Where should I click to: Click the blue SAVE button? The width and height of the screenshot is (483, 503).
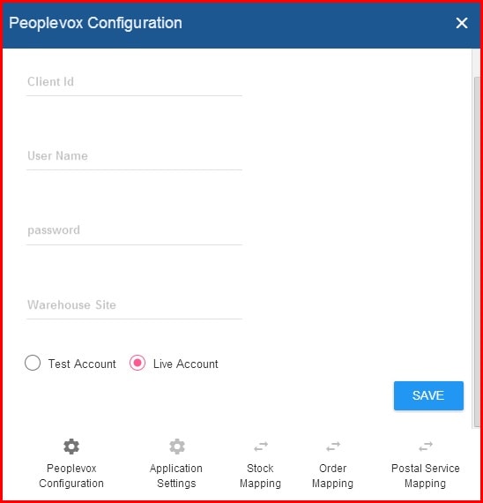point(428,395)
